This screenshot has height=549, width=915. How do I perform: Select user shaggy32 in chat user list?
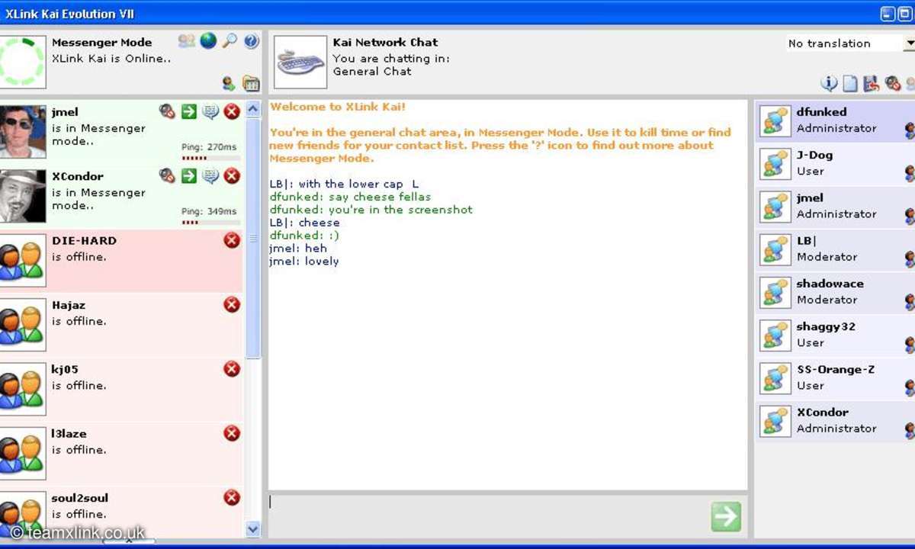(x=835, y=335)
